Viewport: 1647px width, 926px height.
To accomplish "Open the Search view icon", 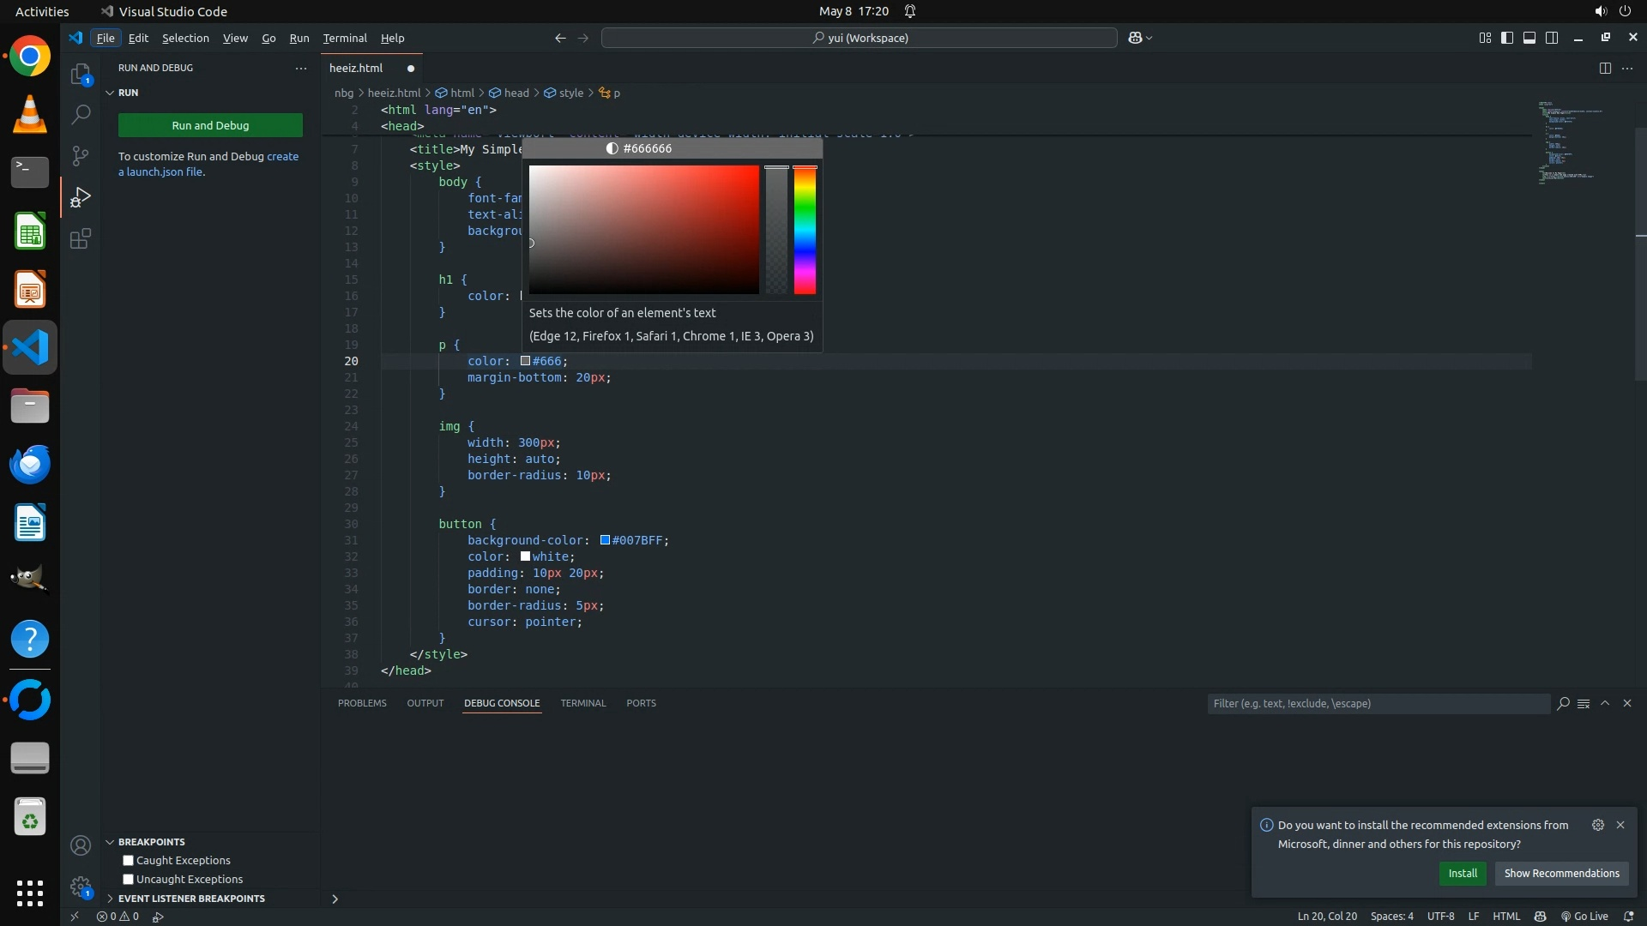I will (x=81, y=114).
